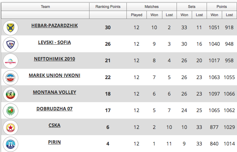Click the CSKA red star logo
237x152 pixels.
[10, 127]
